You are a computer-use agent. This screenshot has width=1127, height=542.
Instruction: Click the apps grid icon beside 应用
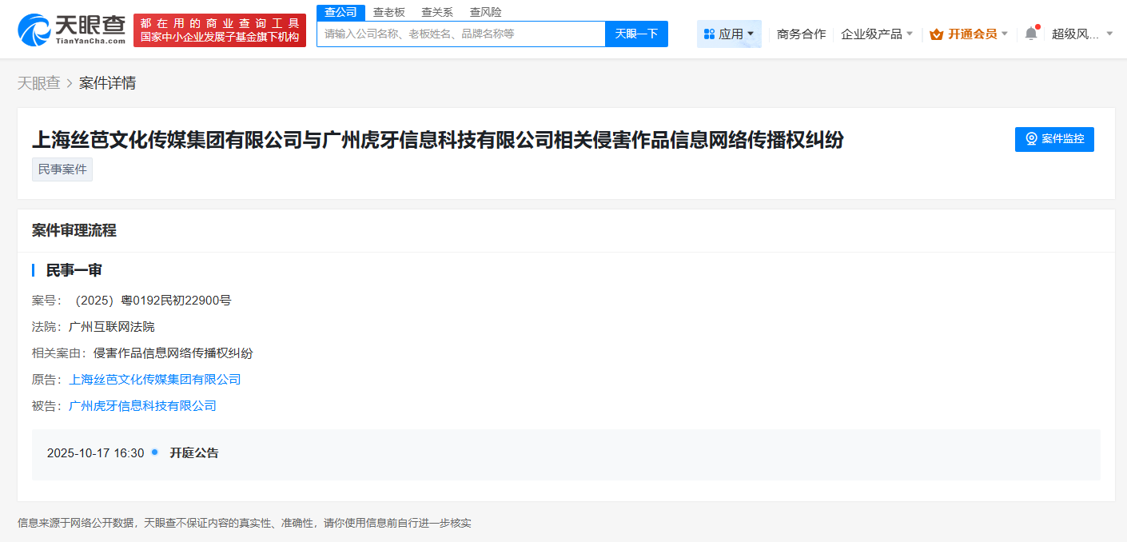[709, 34]
